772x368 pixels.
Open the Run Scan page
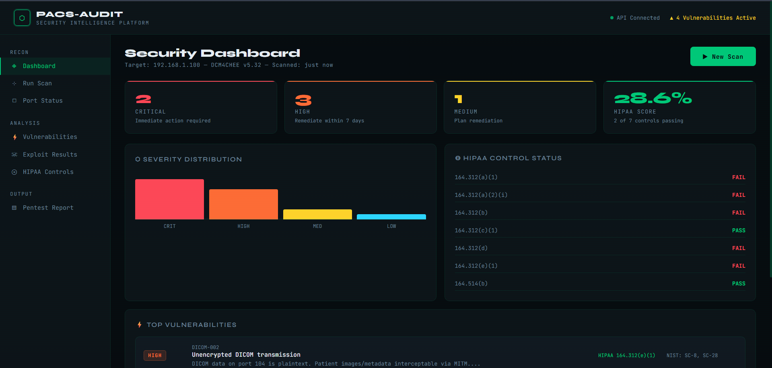[x=56, y=83]
